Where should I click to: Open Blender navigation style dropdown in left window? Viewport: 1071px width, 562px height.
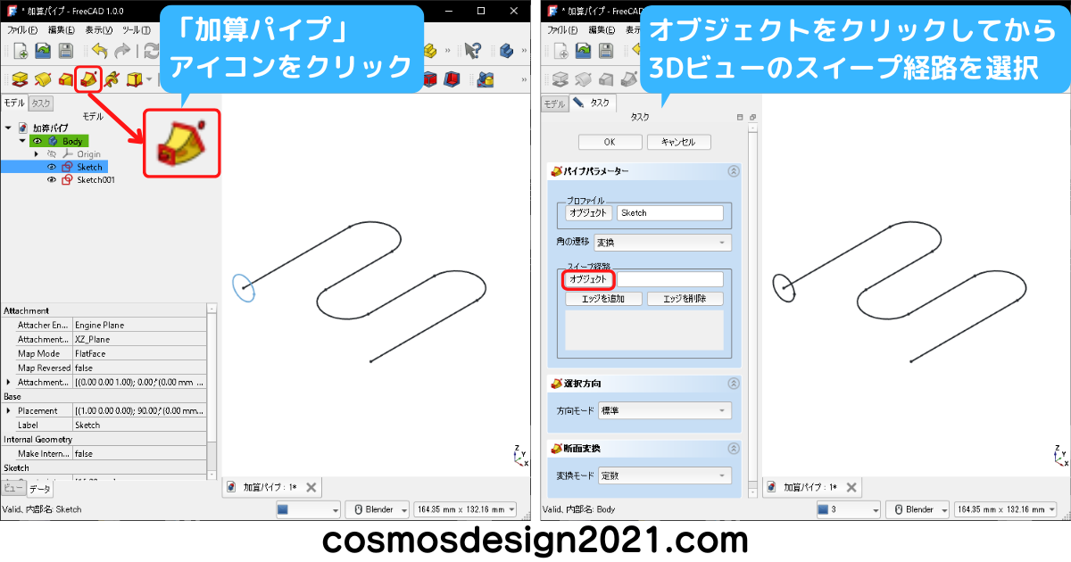[x=376, y=509]
